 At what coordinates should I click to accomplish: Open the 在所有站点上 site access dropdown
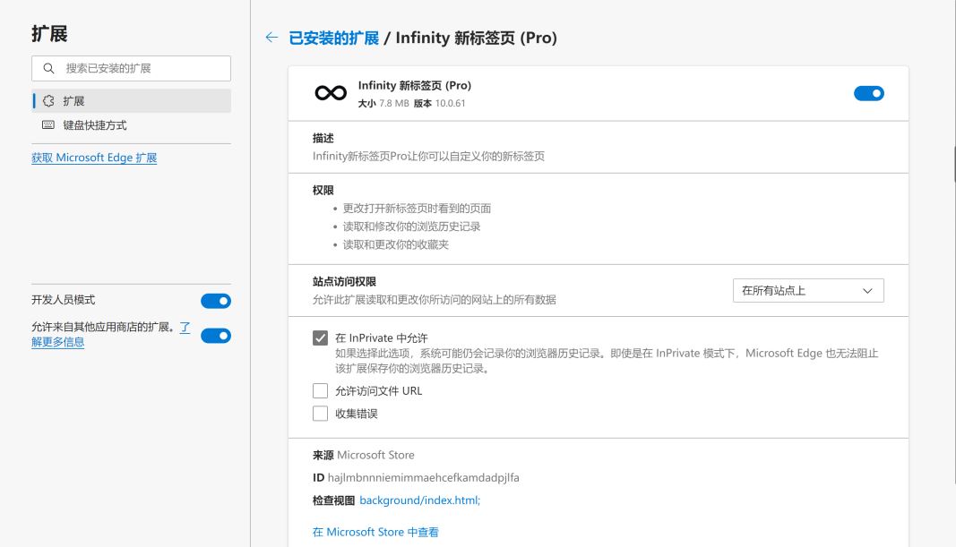click(x=808, y=291)
